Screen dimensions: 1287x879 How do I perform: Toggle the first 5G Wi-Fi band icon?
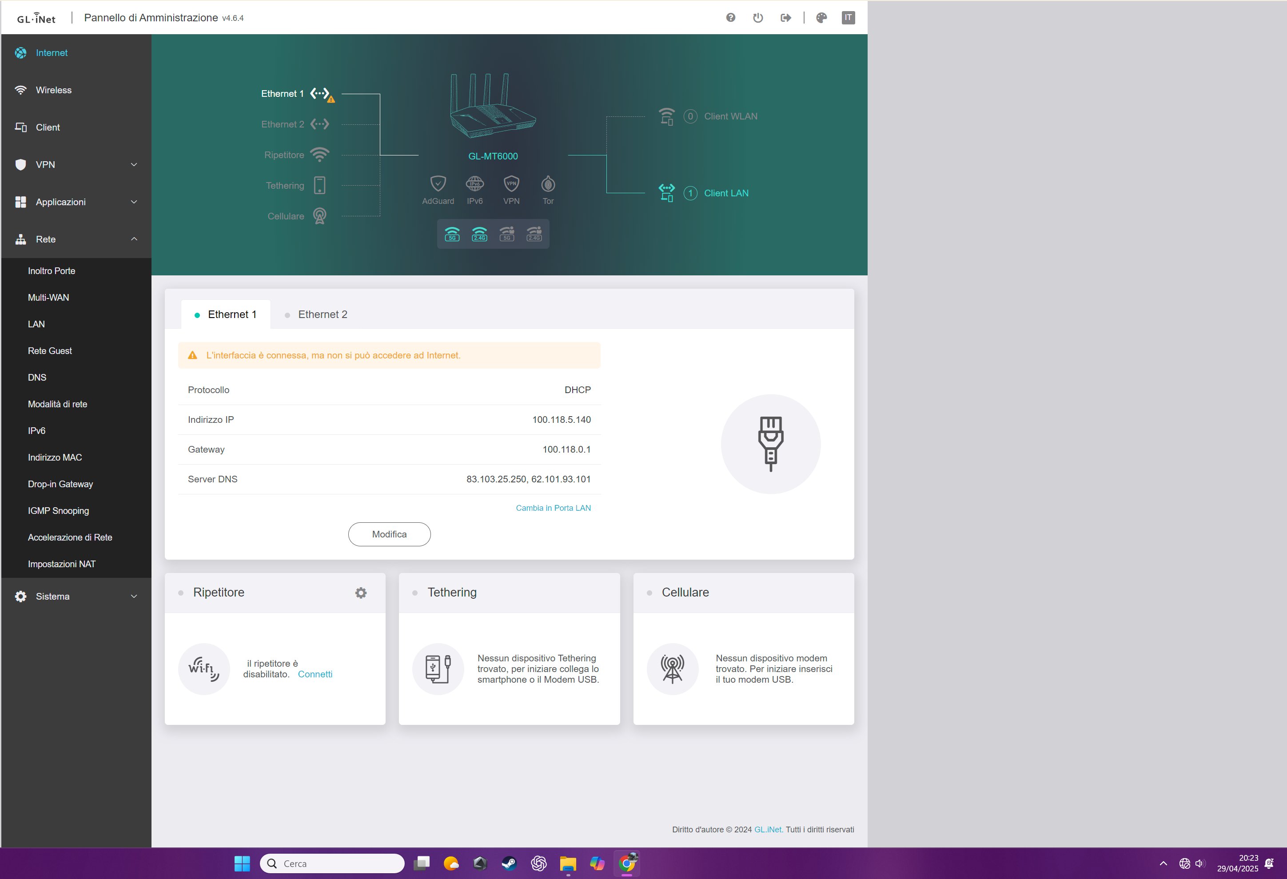tap(452, 234)
